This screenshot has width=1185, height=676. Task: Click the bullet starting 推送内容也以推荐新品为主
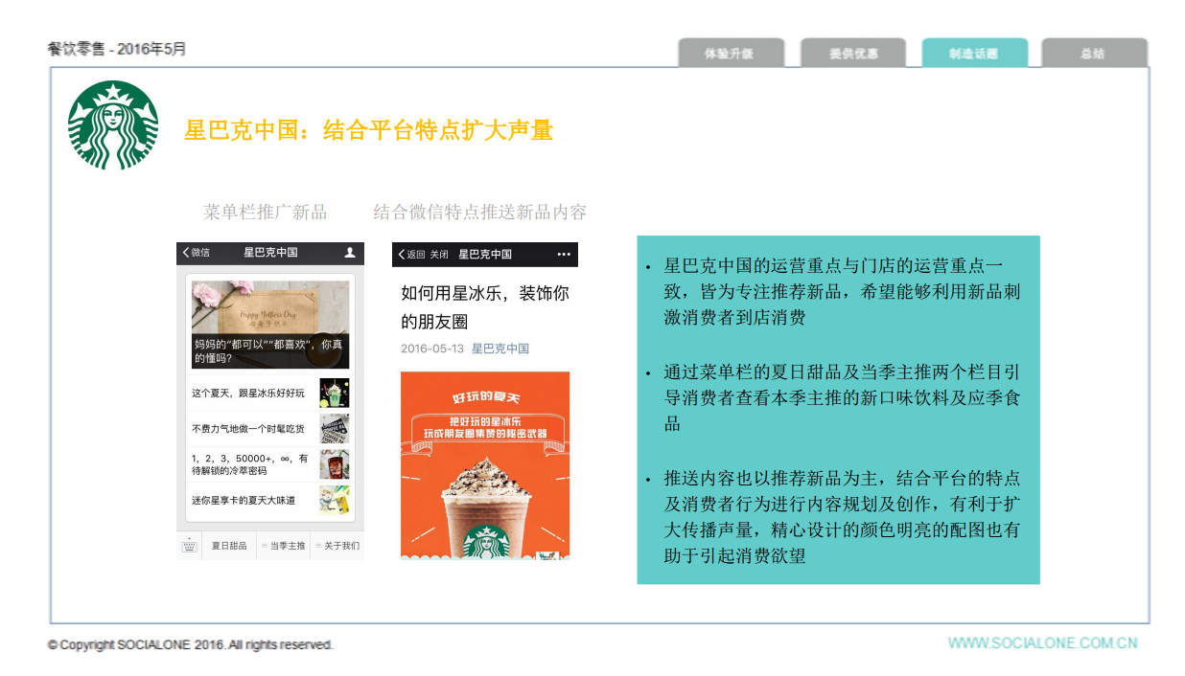(x=842, y=516)
